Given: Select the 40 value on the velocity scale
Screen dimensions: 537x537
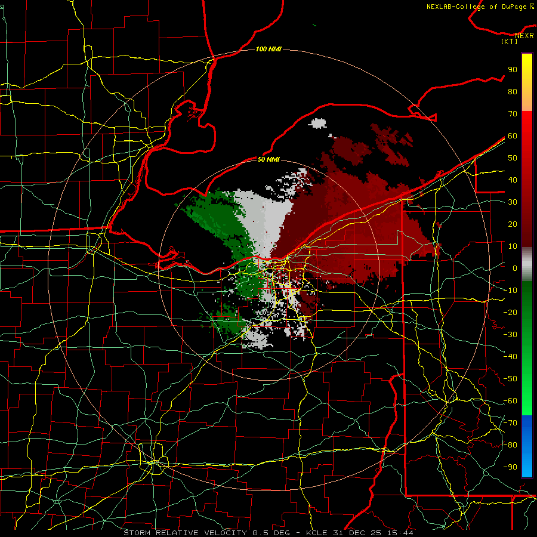Looking at the screenshot, I should 513,180.
